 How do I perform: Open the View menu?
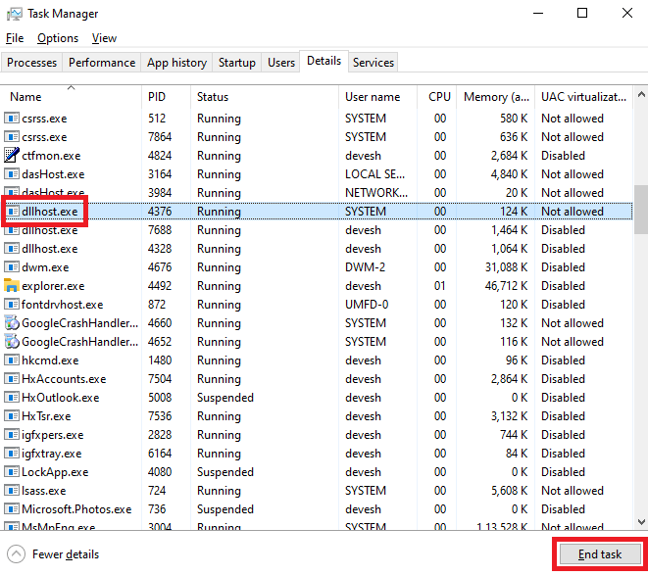click(x=104, y=38)
